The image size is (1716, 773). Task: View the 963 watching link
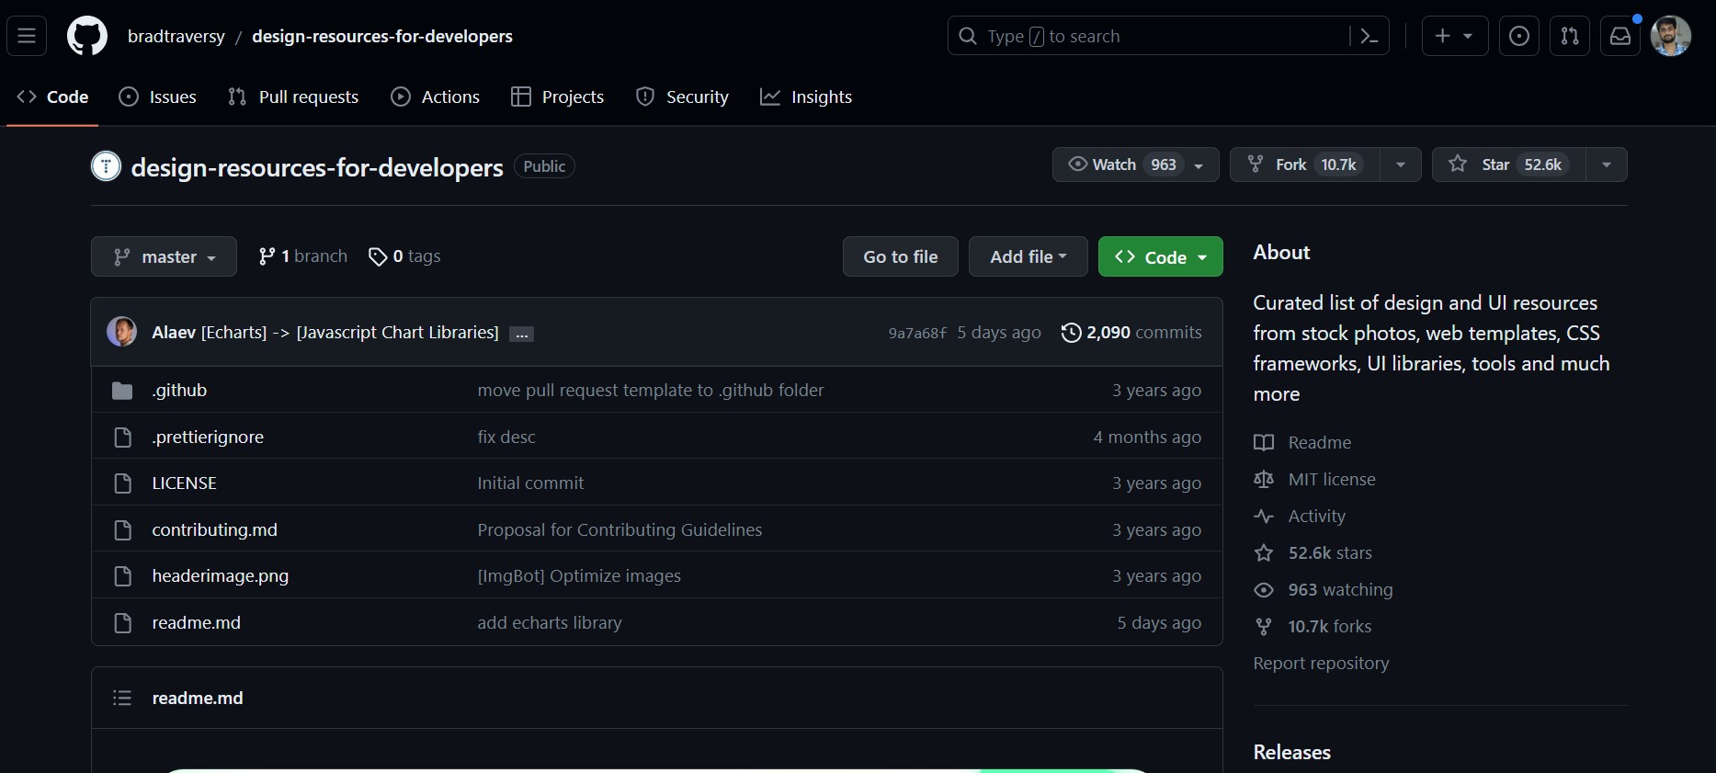click(1324, 589)
